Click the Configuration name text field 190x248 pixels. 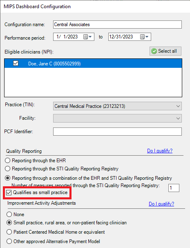[117, 25]
